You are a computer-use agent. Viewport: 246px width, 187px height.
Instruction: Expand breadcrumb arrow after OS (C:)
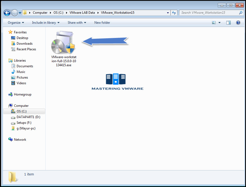click(x=66, y=13)
